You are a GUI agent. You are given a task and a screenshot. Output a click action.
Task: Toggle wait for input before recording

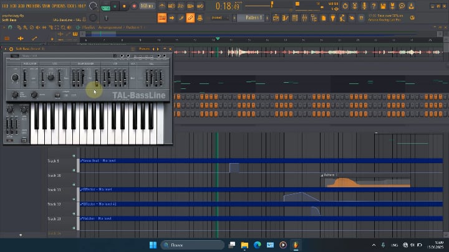(x=171, y=6)
